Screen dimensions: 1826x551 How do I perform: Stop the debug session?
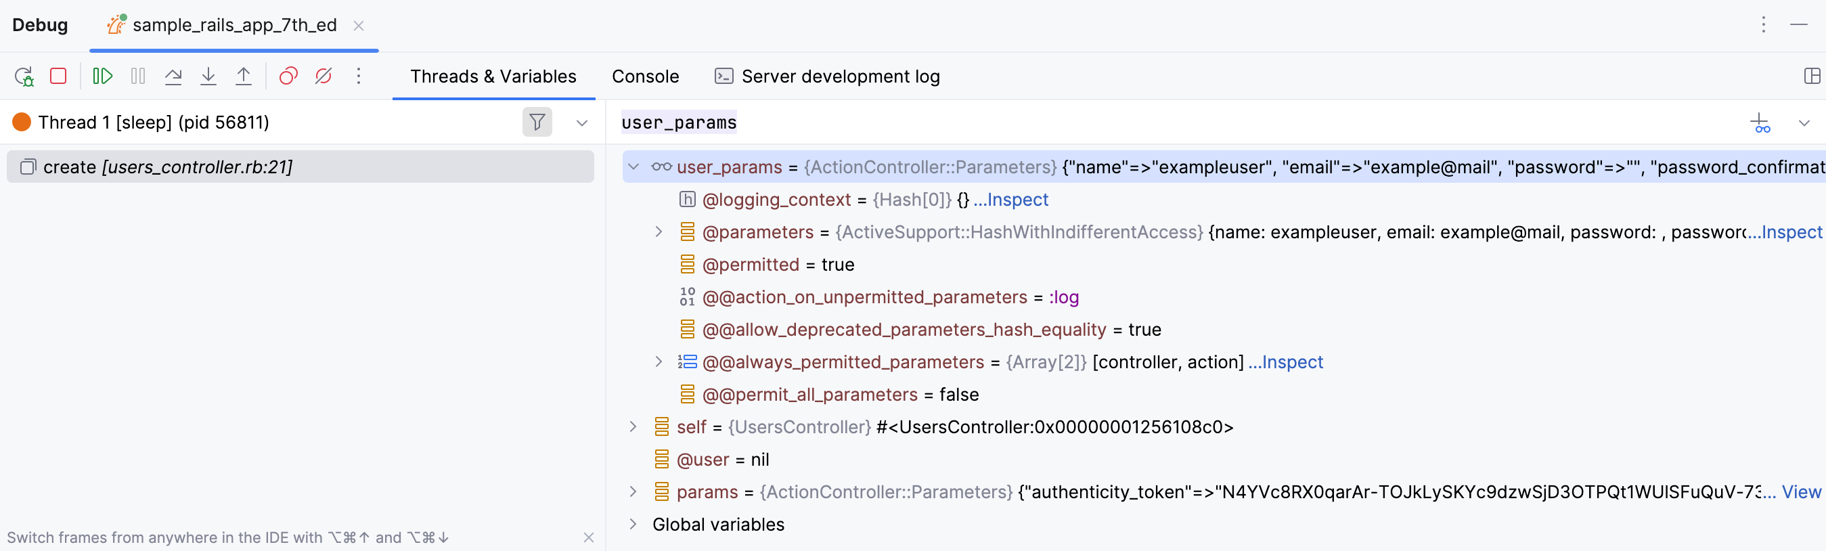point(58,76)
